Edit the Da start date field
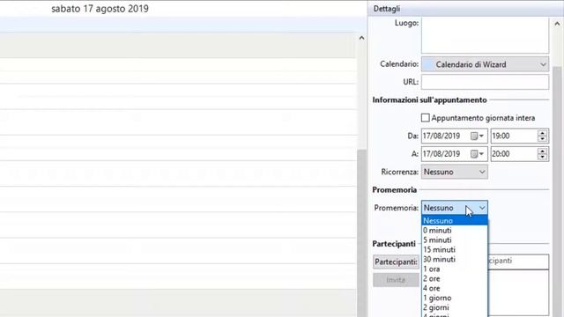The image size is (564, 317). (x=444, y=136)
